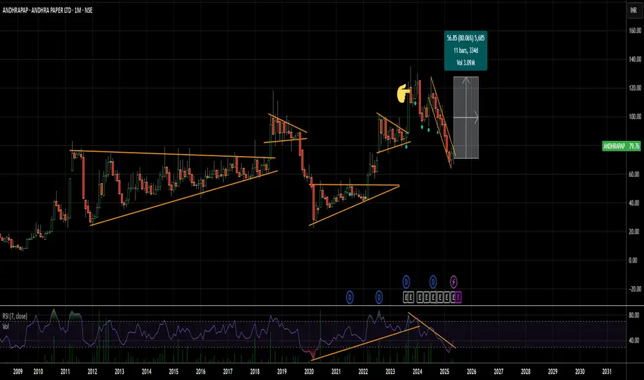This screenshot has width=644, height=380.
Task: Select the yellow pointing hand emoji drawing
Action: click(x=403, y=94)
